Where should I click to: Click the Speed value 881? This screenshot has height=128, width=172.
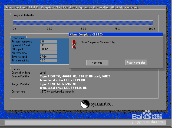(x=48, y=45)
